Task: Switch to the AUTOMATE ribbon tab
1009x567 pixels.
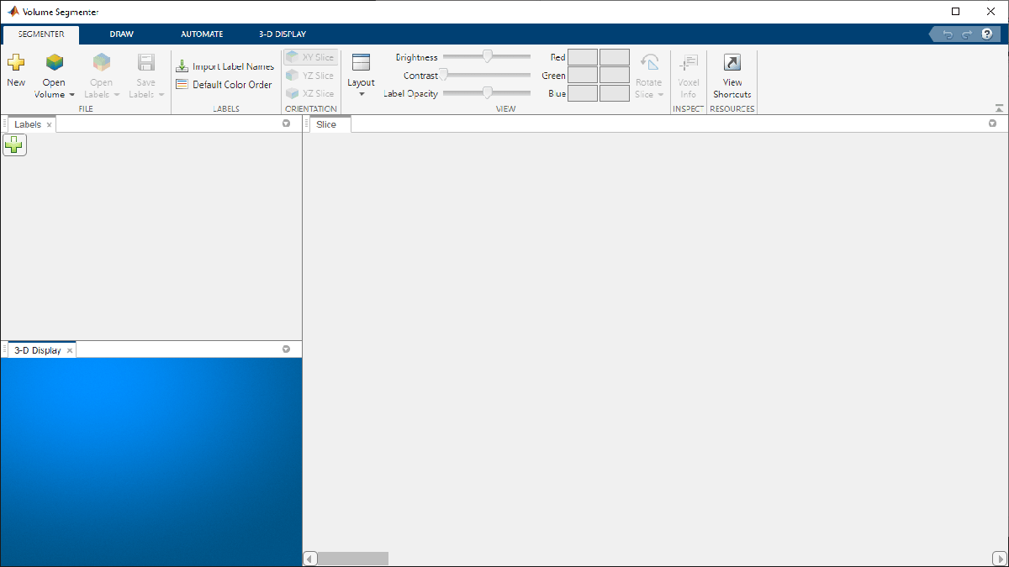Action: (x=202, y=34)
